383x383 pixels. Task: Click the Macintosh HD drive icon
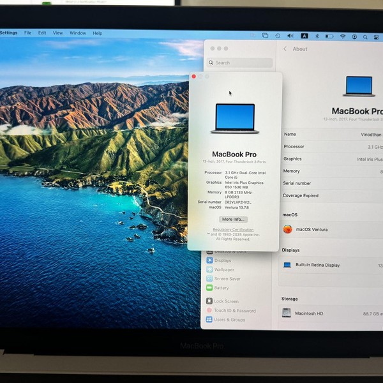(x=286, y=313)
